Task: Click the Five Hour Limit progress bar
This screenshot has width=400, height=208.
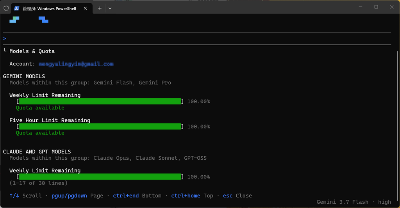Action: pos(100,126)
